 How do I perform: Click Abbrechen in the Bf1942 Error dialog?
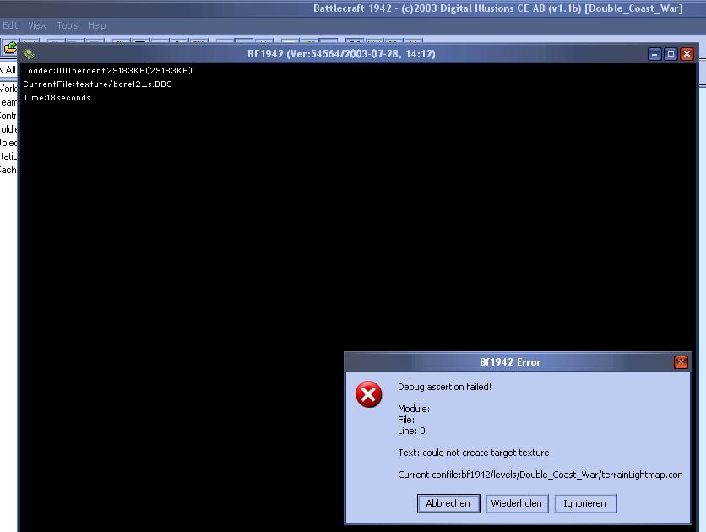click(448, 503)
